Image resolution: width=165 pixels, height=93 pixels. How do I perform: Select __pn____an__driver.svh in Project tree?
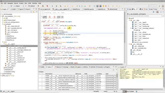tap(16, 52)
